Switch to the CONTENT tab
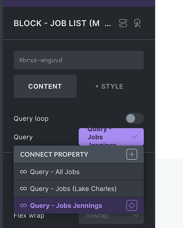183x228 pixels. (45, 86)
